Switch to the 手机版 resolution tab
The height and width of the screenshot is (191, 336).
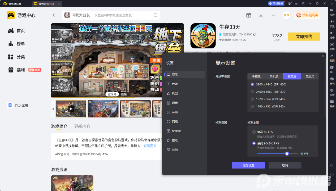(x=274, y=76)
